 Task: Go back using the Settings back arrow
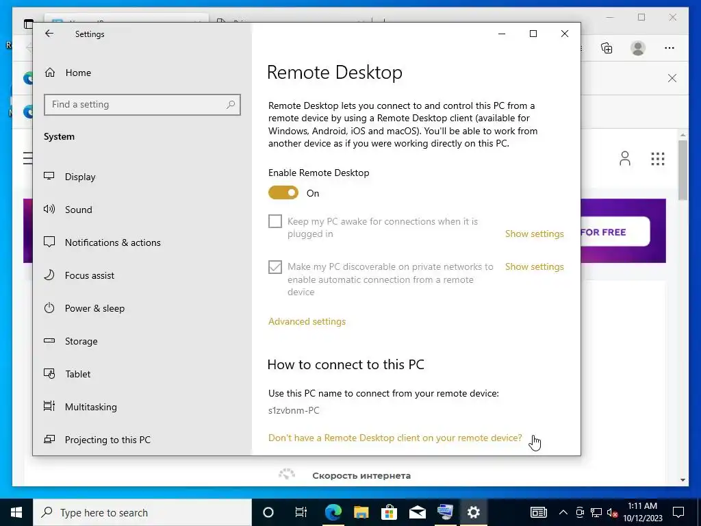[49, 34]
